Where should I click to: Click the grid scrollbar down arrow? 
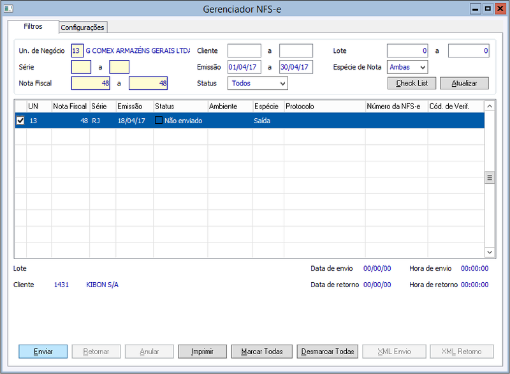tap(490, 252)
